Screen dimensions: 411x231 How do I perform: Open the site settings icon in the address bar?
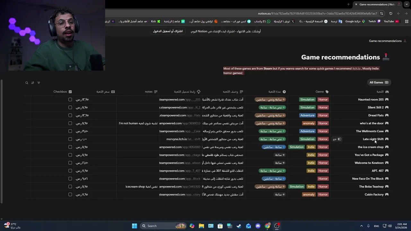381,13
